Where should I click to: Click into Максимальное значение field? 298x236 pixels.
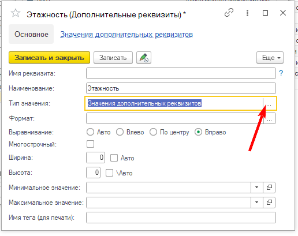click(169, 203)
